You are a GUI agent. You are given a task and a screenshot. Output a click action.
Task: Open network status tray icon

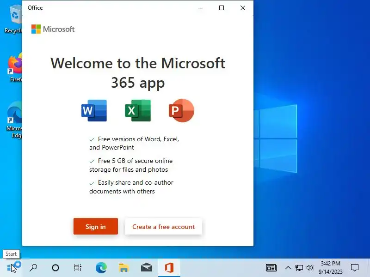[299, 268]
